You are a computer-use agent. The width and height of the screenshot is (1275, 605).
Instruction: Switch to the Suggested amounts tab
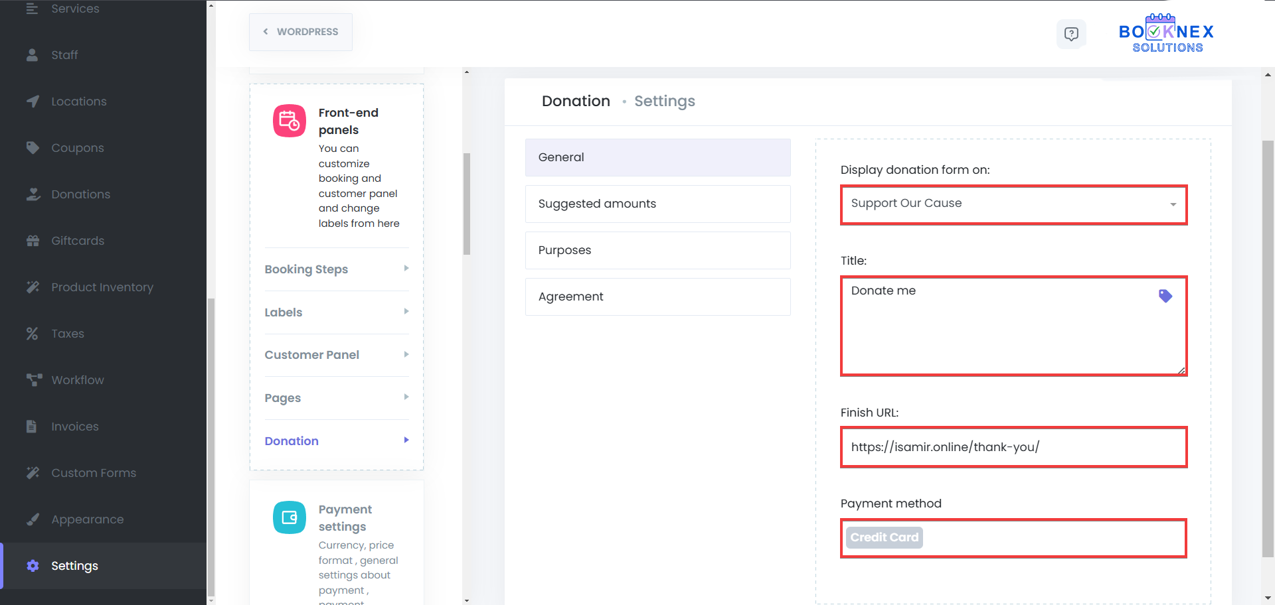click(657, 204)
